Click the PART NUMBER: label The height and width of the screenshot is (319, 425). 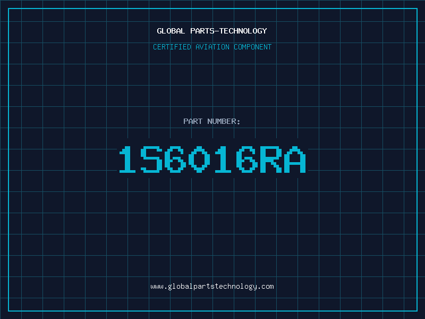tap(212, 121)
